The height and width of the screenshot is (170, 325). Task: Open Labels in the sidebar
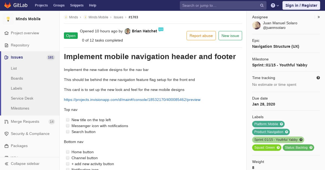tap(17, 89)
